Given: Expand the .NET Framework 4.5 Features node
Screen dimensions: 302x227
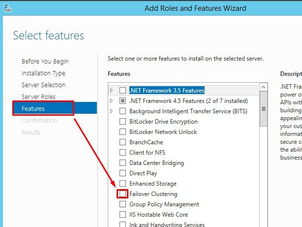Looking at the screenshot, I should pos(112,101).
